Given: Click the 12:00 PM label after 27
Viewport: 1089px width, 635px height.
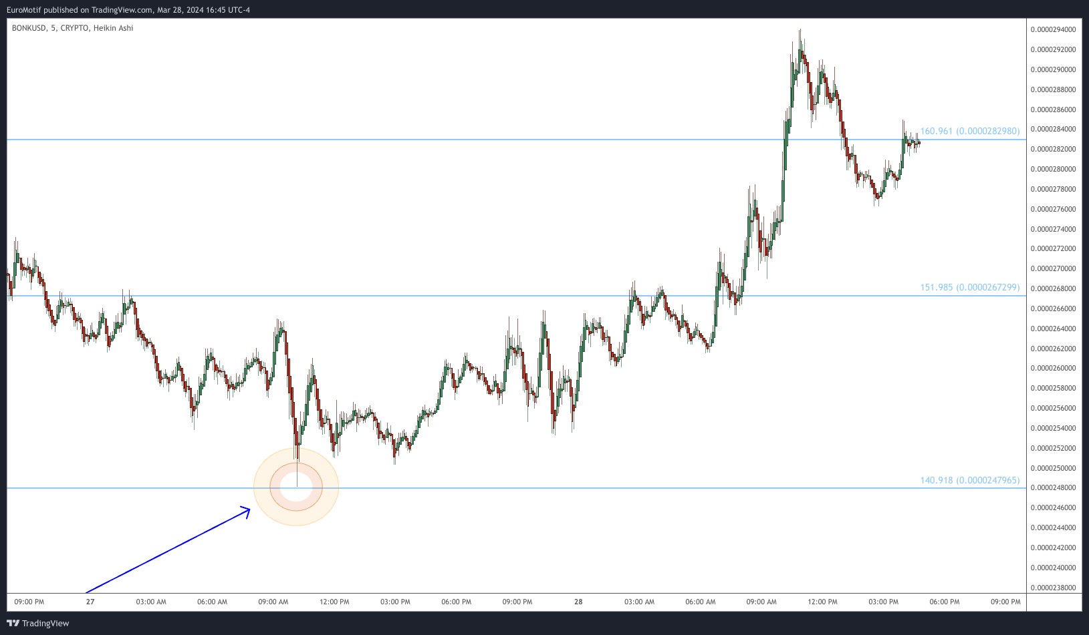Looking at the screenshot, I should (x=334, y=602).
